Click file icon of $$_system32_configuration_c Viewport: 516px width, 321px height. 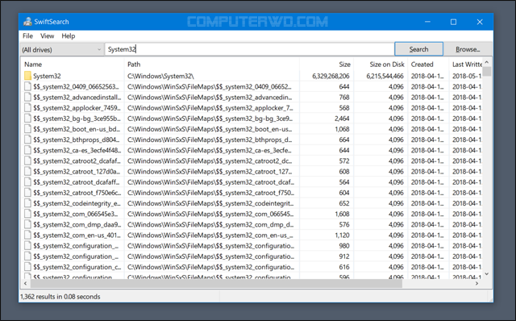[x=27, y=267]
